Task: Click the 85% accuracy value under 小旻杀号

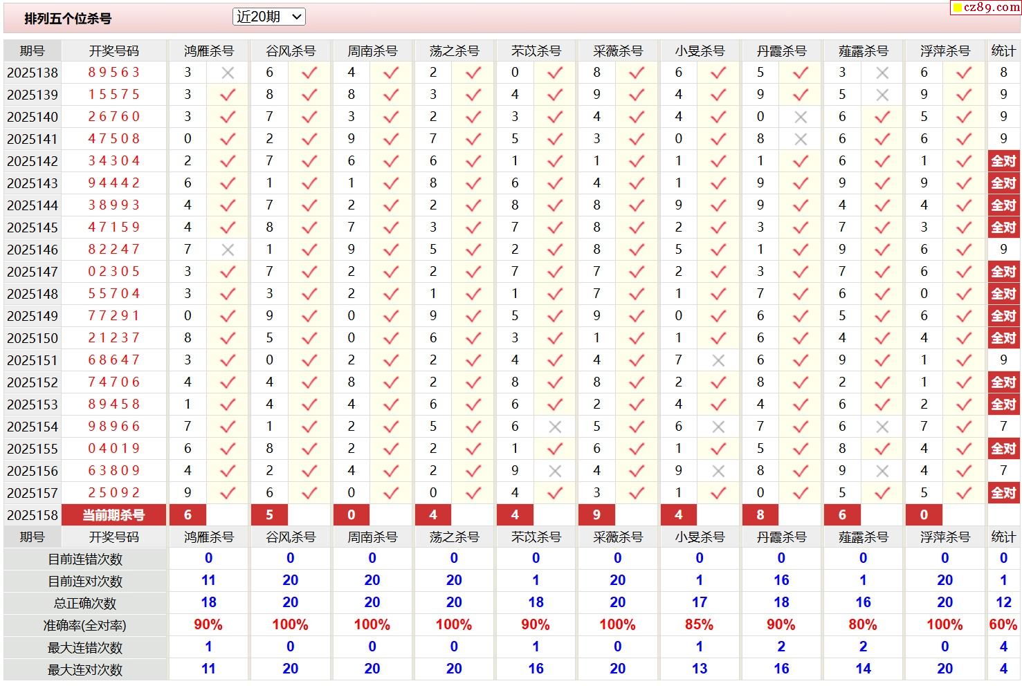Action: (699, 625)
